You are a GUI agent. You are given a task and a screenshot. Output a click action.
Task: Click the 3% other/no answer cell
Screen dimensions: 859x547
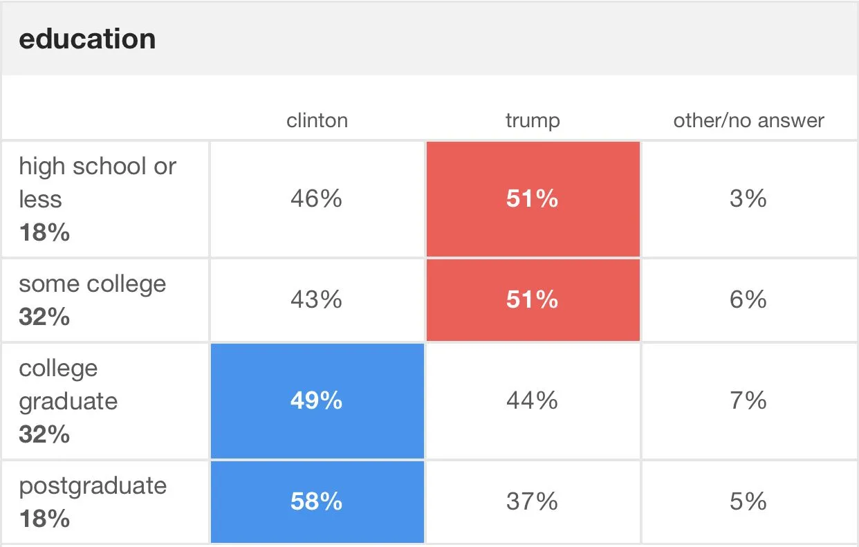click(x=748, y=199)
